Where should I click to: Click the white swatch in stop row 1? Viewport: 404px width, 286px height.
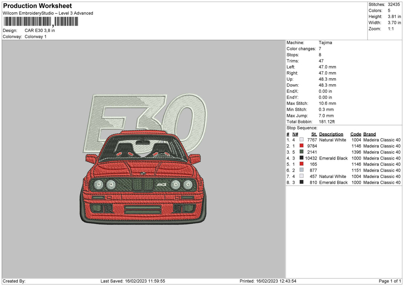click(x=302, y=140)
